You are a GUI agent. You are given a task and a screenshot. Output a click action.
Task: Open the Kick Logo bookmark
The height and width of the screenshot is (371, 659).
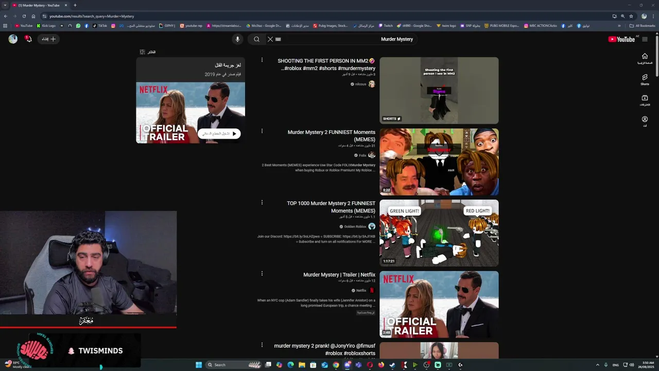(46, 26)
